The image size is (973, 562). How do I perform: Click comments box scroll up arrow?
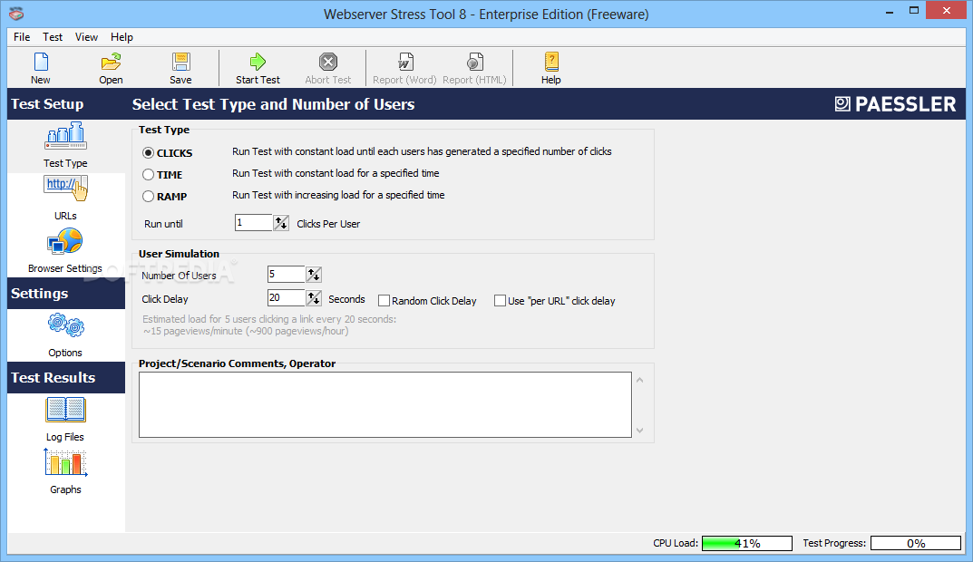[x=640, y=380]
